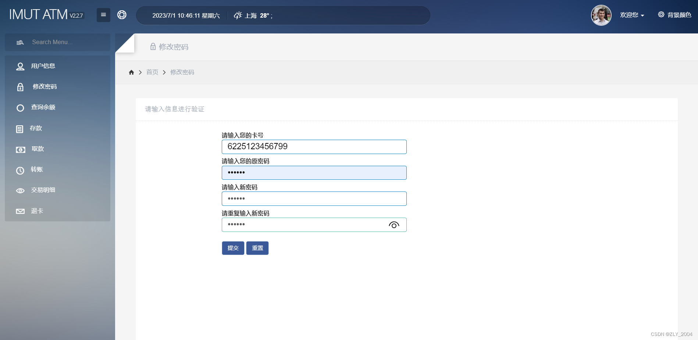Screen dimensions: 698x340
Task: Select the 用户信息 user info icon
Action: point(20,66)
